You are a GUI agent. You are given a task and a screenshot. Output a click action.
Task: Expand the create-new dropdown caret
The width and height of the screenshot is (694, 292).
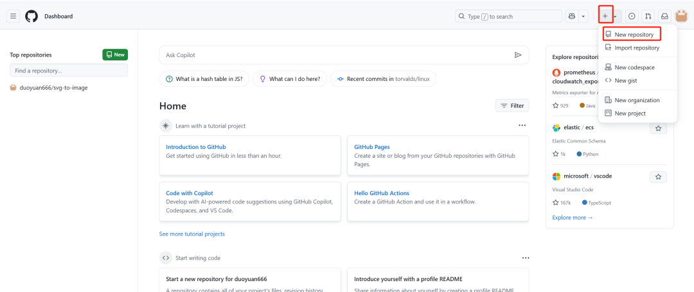click(616, 16)
